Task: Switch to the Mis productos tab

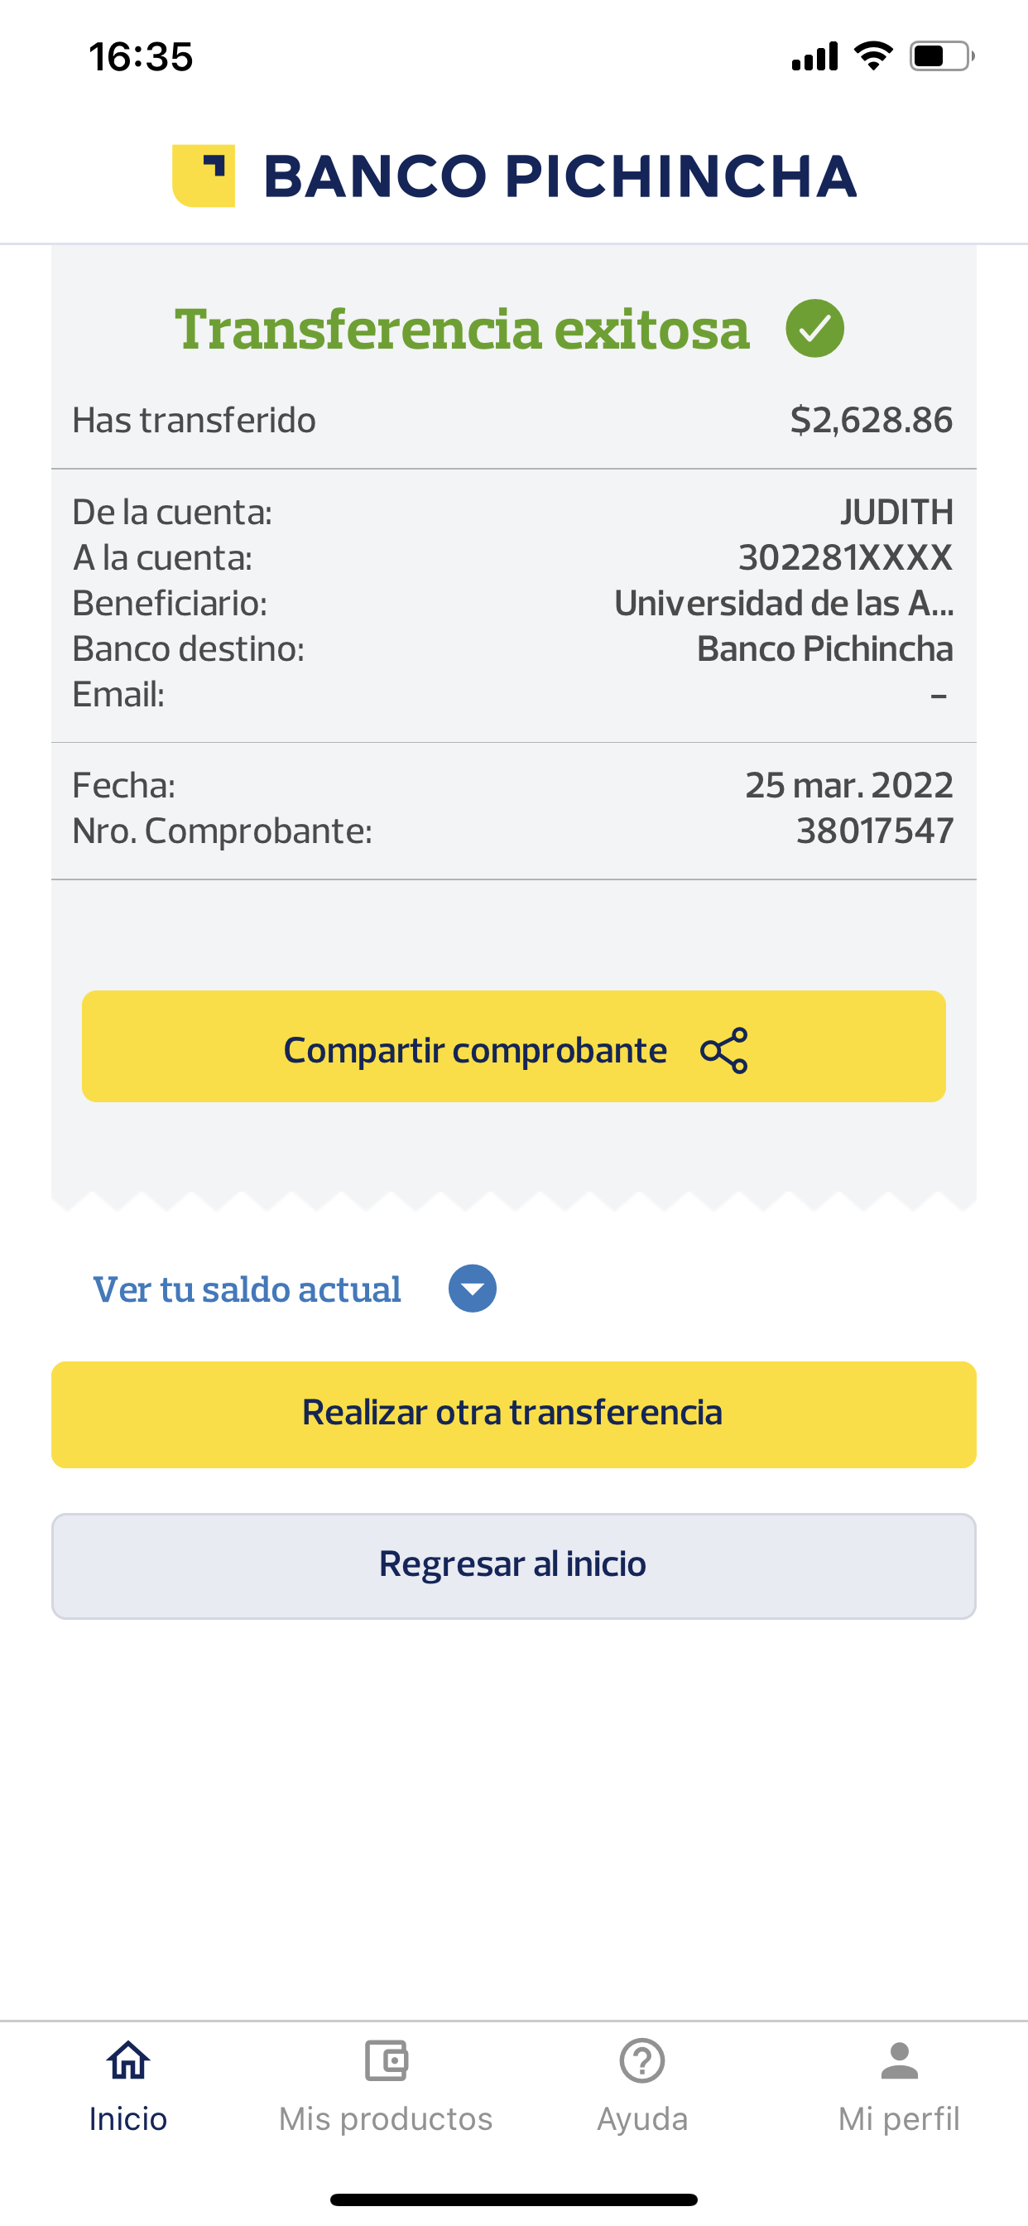Action: (385, 2119)
